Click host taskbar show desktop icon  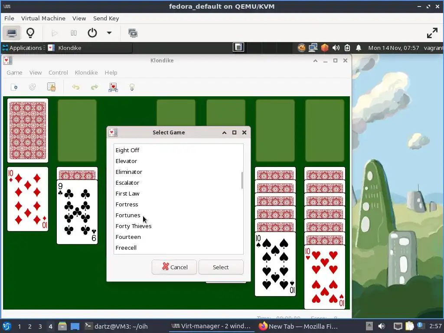[x=75, y=326]
